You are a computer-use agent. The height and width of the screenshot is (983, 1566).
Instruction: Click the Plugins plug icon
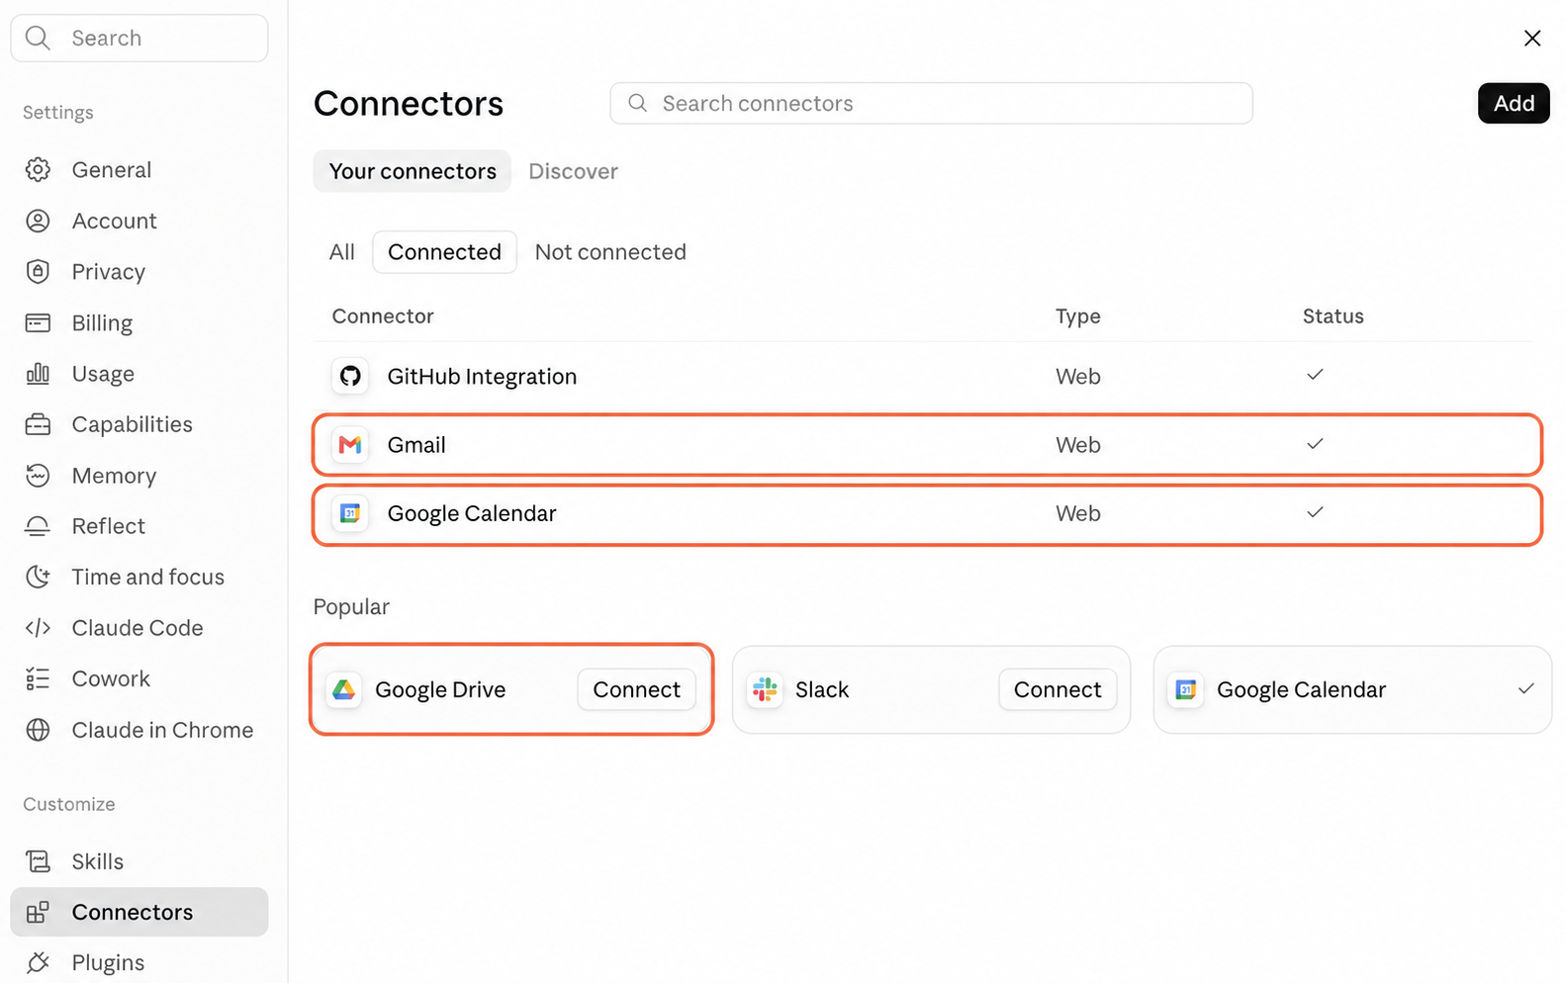coord(38,962)
